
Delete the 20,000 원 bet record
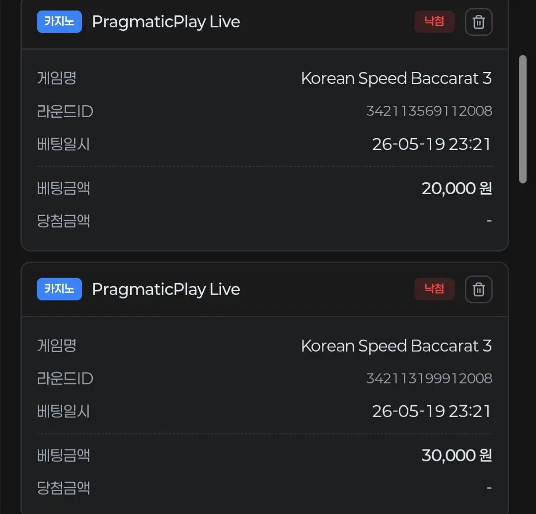click(x=478, y=22)
